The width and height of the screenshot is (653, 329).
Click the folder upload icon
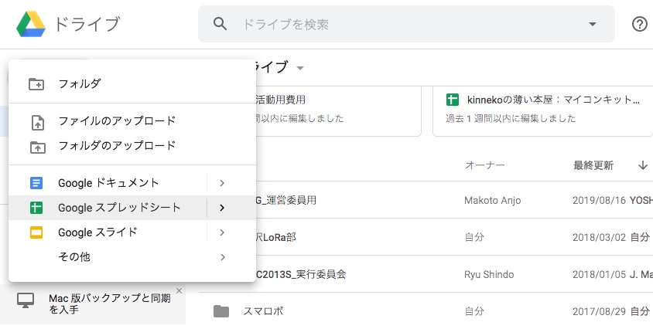tap(36, 146)
